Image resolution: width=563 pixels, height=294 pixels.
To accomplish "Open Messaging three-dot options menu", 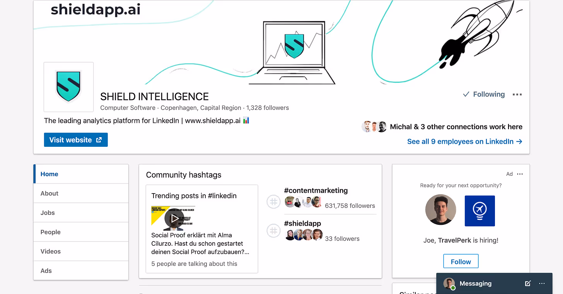I will click(x=542, y=284).
